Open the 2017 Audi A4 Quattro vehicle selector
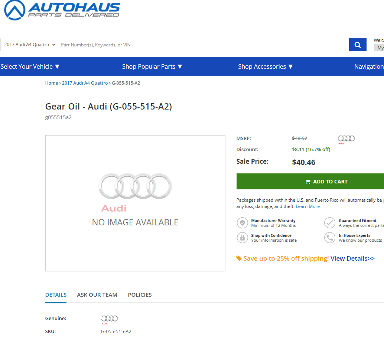Image resolution: width=384 pixels, height=339 pixels. (29, 44)
